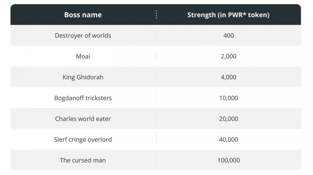Click the 400 strength value
Screen dimensions: 313x175
pyautogui.click(x=228, y=36)
